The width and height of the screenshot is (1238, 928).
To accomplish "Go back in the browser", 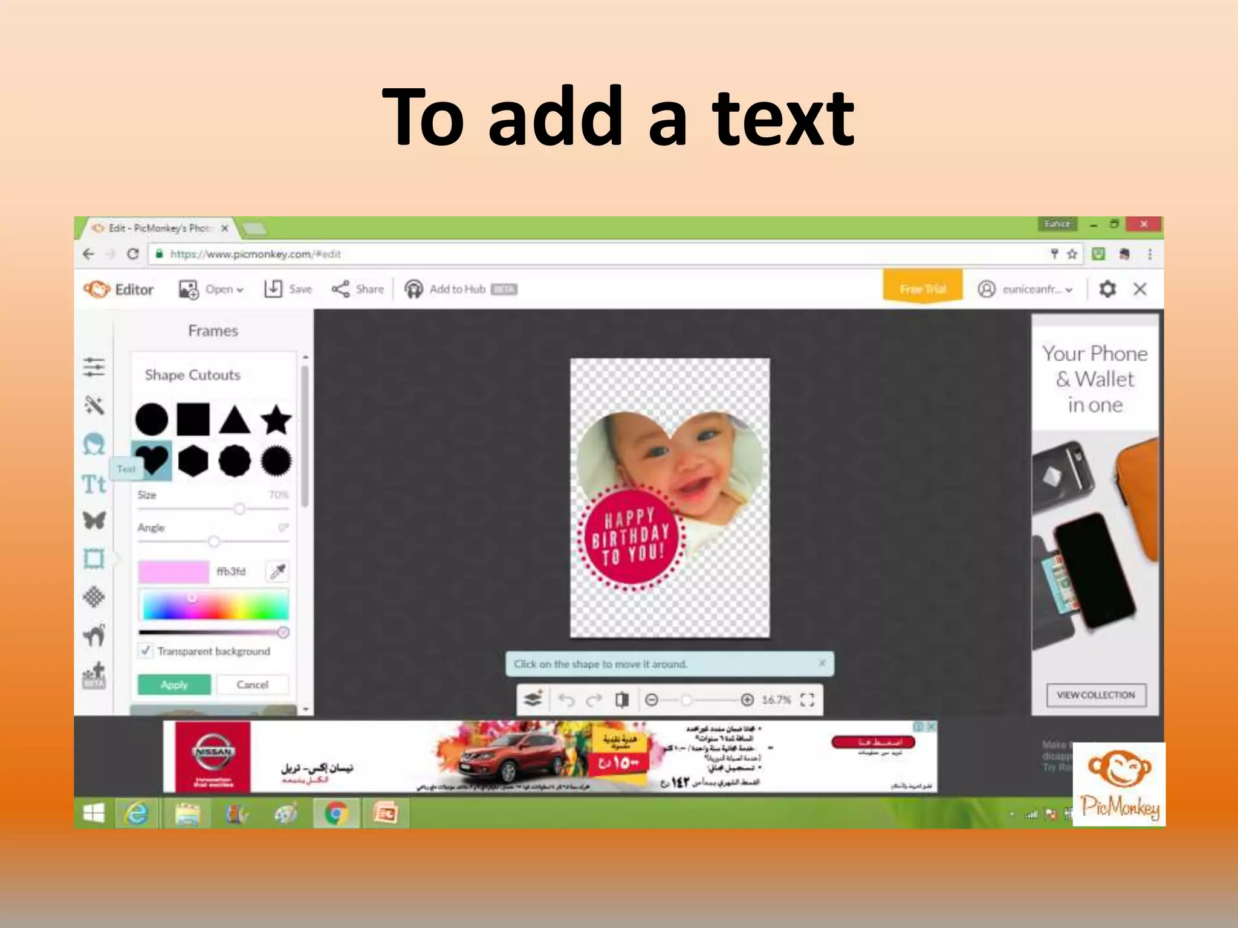I will click(x=89, y=254).
